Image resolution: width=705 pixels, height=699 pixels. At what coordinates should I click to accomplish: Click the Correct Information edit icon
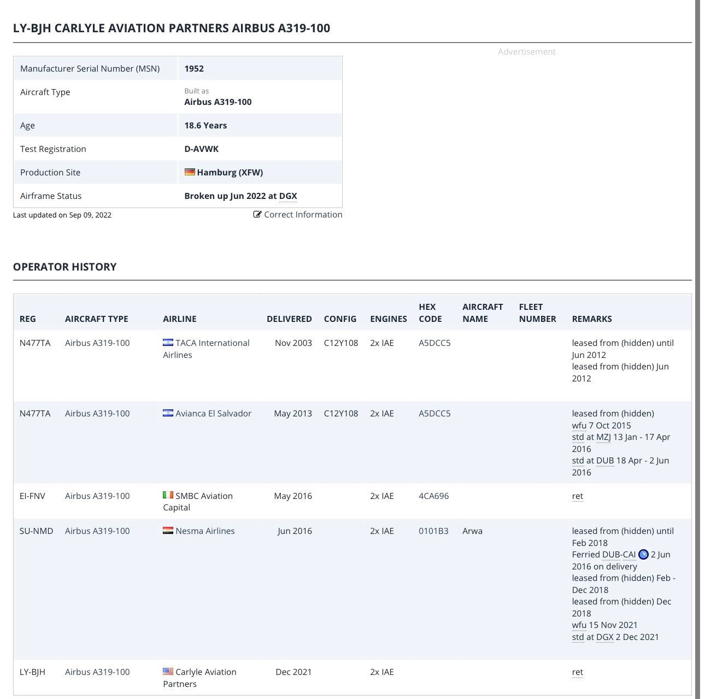(x=257, y=215)
